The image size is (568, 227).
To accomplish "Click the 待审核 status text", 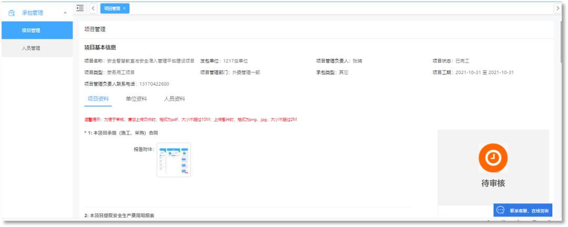I will (x=493, y=183).
